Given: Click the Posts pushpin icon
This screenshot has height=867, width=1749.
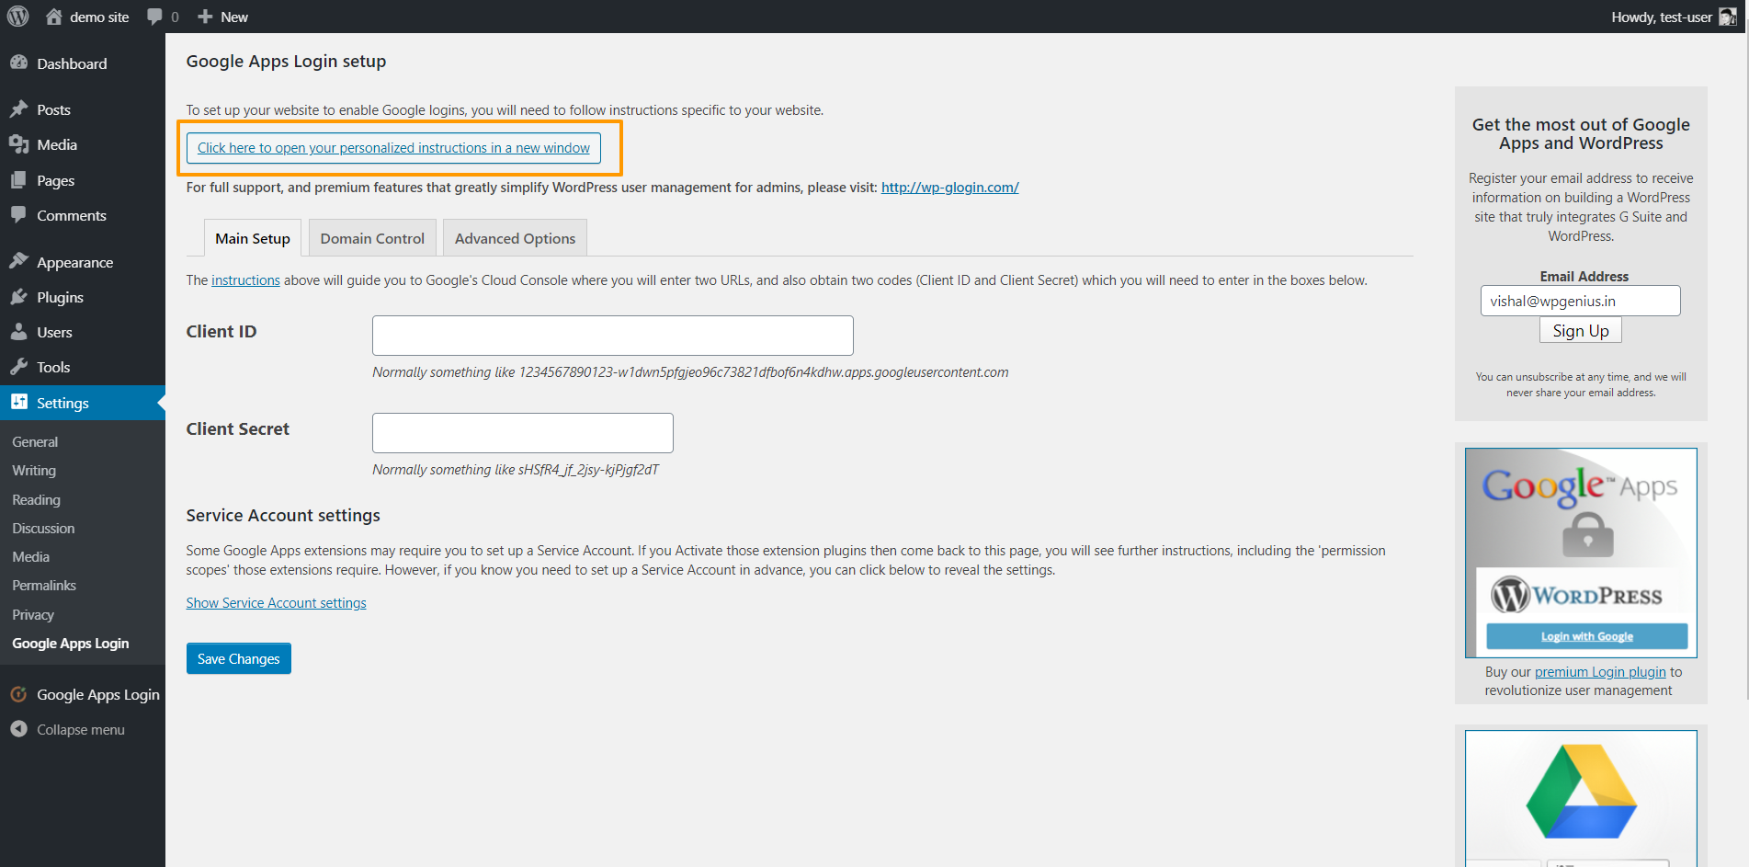Looking at the screenshot, I should pyautogui.click(x=19, y=109).
